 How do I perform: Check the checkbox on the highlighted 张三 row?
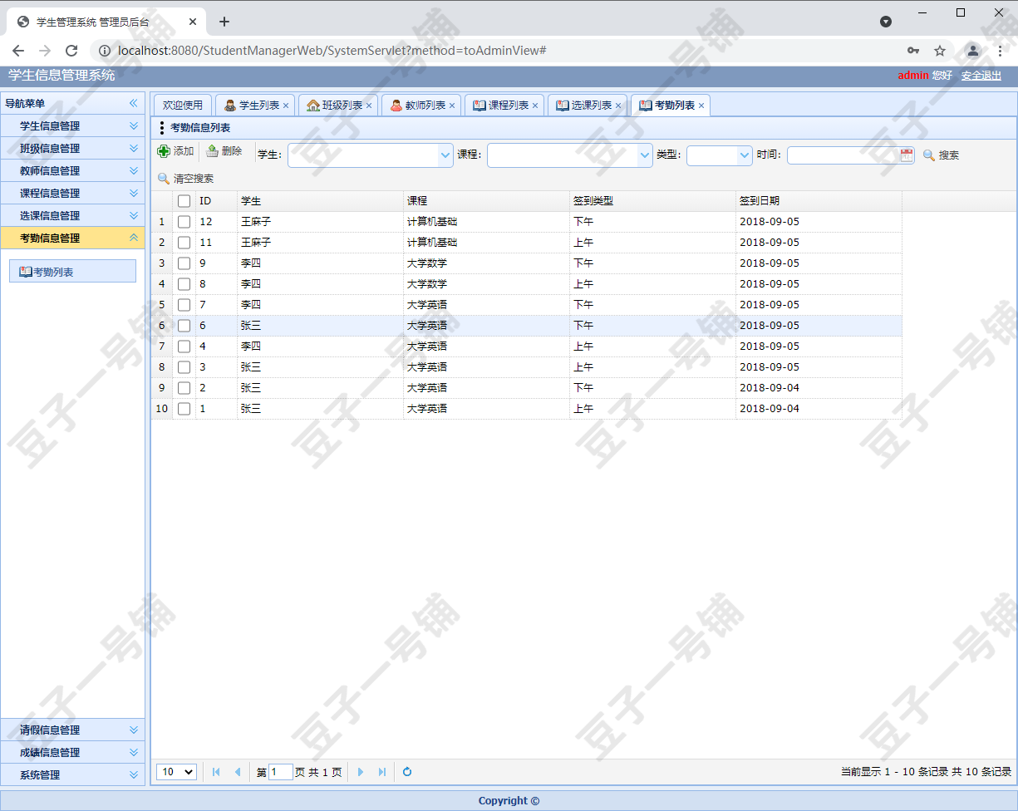184,325
